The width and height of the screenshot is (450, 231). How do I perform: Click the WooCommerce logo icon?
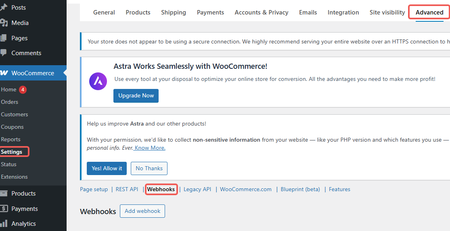4,73
